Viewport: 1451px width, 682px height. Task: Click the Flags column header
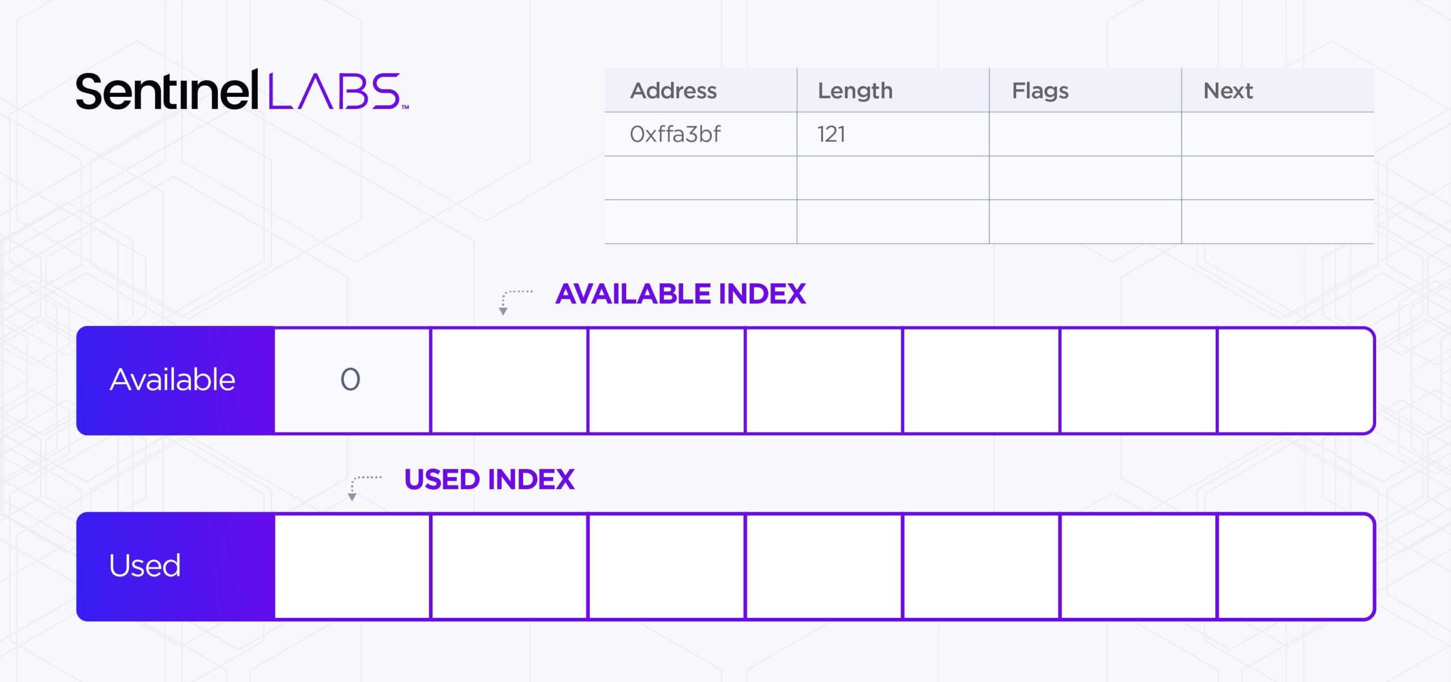tap(1040, 91)
